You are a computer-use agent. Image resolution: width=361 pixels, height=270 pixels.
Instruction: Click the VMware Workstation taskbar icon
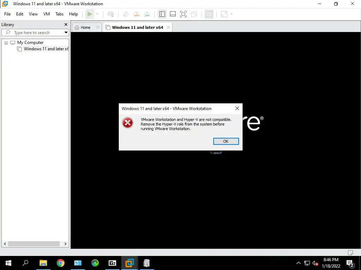(x=130, y=263)
